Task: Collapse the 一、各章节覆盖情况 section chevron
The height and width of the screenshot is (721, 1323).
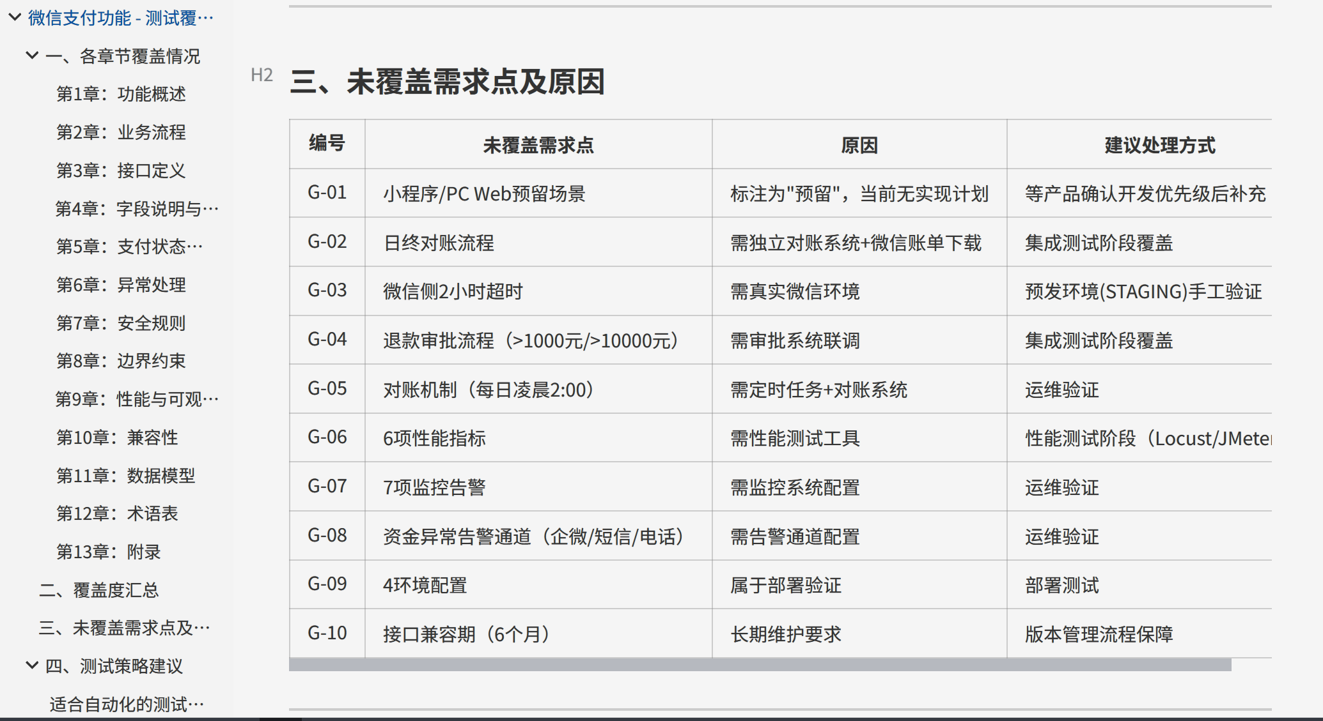Action: [31, 56]
